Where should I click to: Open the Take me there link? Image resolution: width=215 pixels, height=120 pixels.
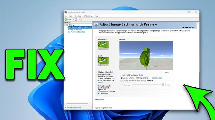(157, 78)
